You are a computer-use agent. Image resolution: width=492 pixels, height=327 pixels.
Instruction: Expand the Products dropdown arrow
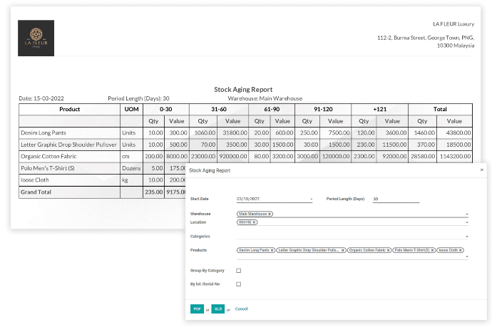point(467,255)
